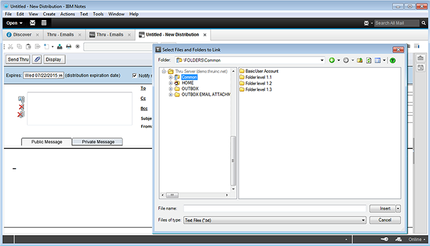
Task: Click the Paste clipboard toolbar icon
Action: click(28, 46)
